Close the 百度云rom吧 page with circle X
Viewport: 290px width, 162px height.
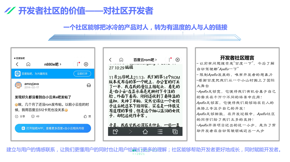click(177, 59)
